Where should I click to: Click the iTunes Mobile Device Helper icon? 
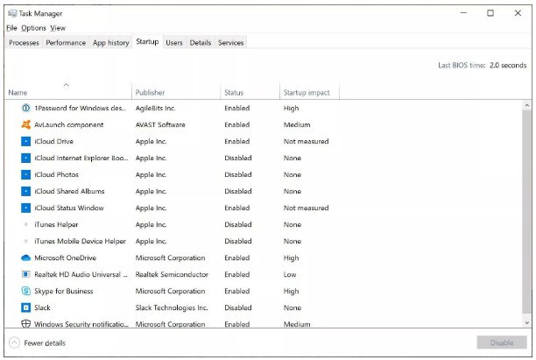coord(25,241)
